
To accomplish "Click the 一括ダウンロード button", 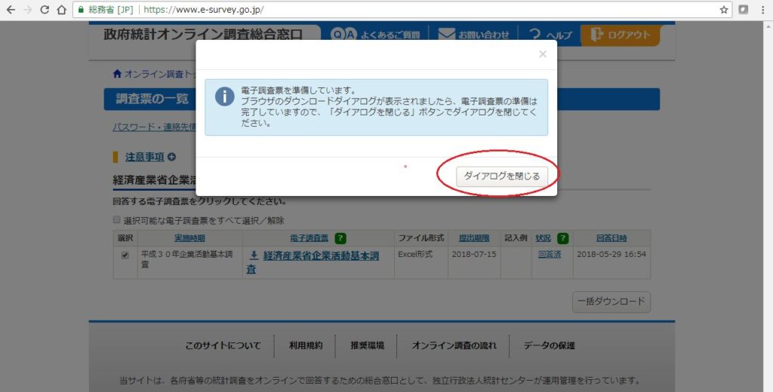I will 611,302.
